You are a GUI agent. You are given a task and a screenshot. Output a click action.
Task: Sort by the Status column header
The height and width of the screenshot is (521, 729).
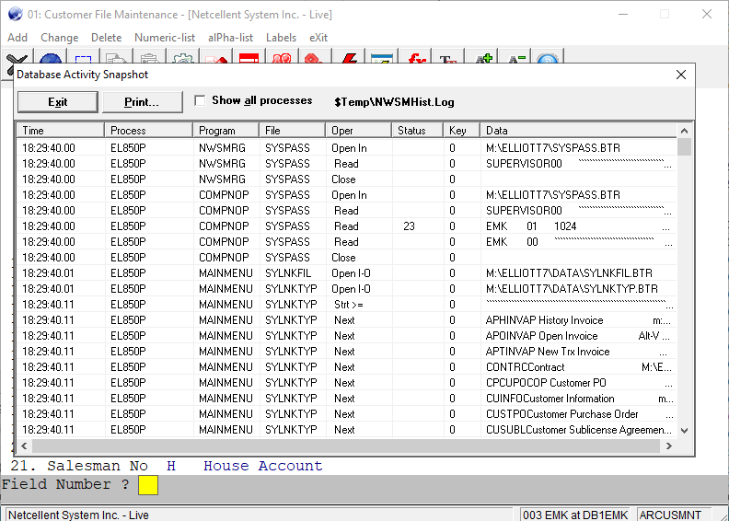(x=417, y=131)
